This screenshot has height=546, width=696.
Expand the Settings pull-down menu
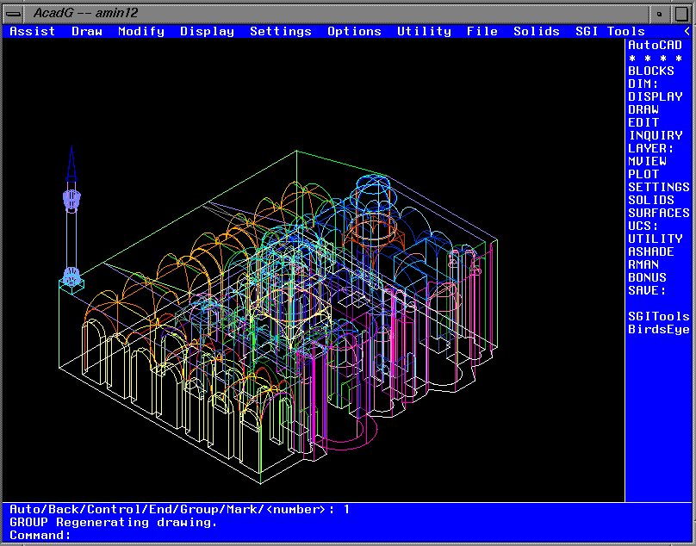(281, 31)
